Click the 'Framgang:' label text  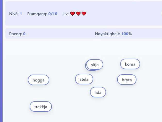(37, 14)
